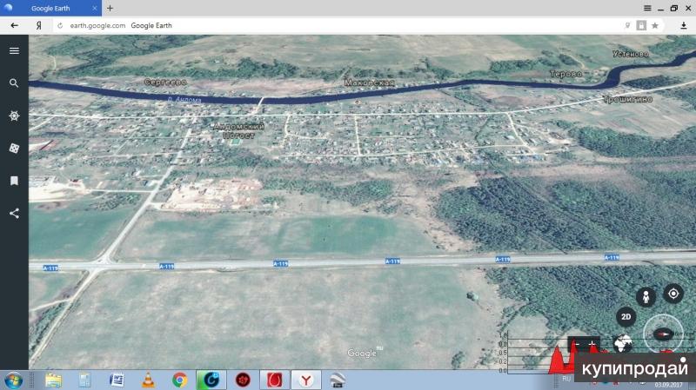This screenshot has height=390, width=696.
Task: Click the Yandex 'Я' home button
Action: [x=38, y=26]
